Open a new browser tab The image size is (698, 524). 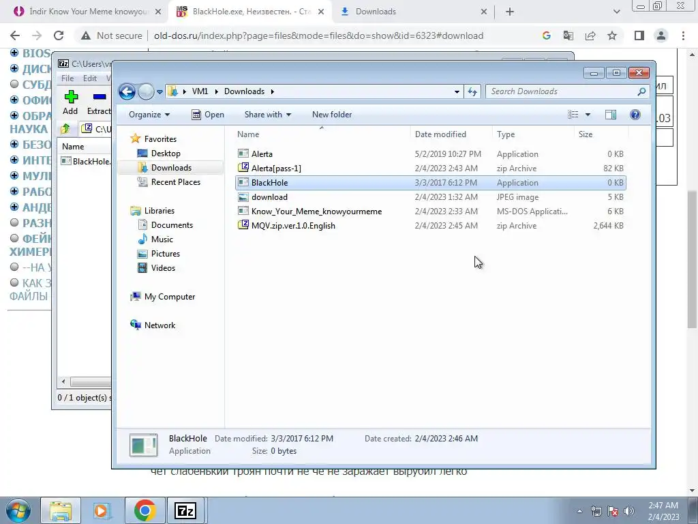click(510, 12)
